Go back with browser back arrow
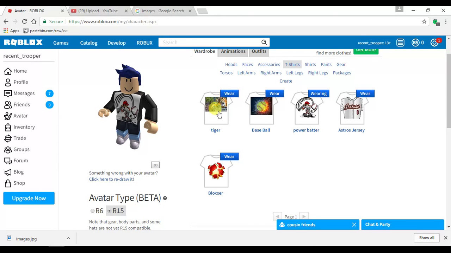Screen dimensions: 451x253 tap(6, 21)
